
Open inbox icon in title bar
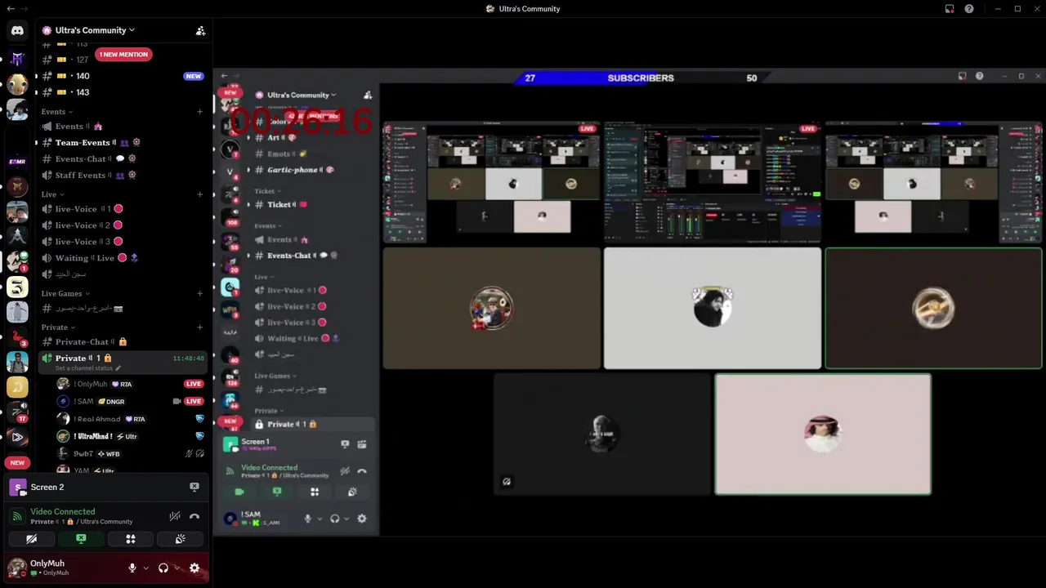click(x=950, y=9)
